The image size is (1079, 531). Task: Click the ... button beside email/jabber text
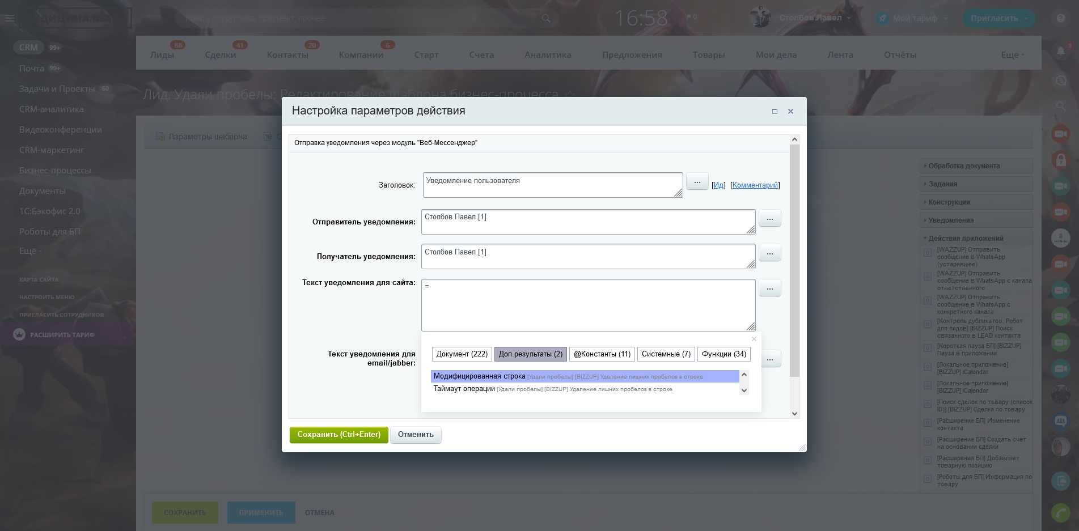point(770,359)
